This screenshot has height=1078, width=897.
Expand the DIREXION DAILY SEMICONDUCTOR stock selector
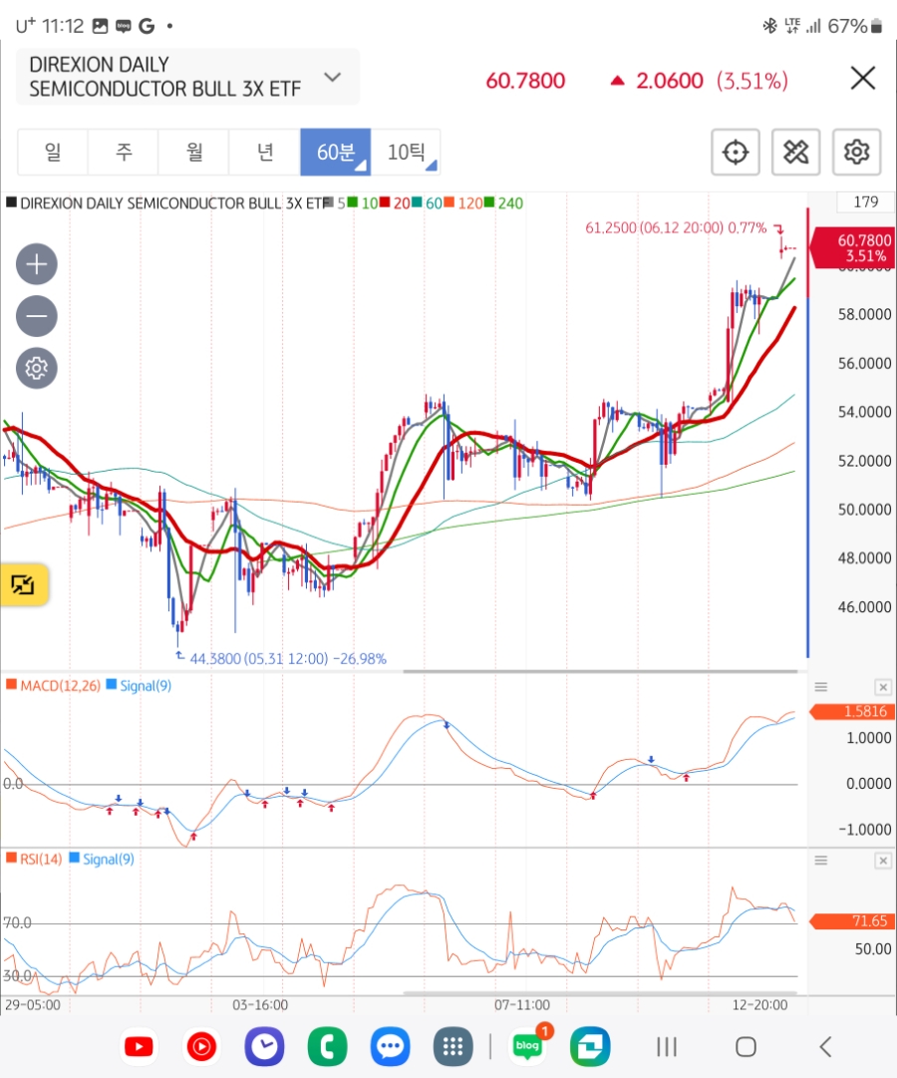coord(187,77)
